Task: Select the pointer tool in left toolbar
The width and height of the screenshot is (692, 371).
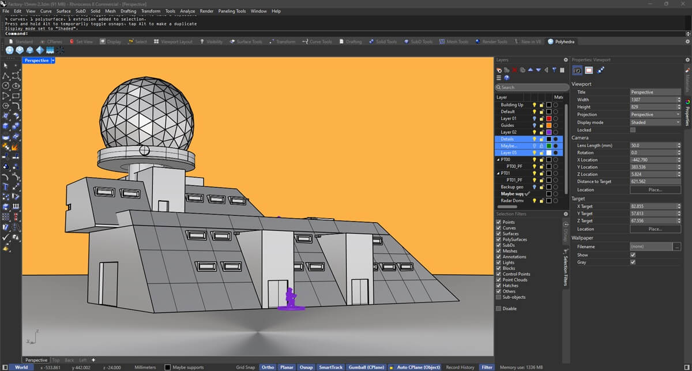Action: pos(6,66)
